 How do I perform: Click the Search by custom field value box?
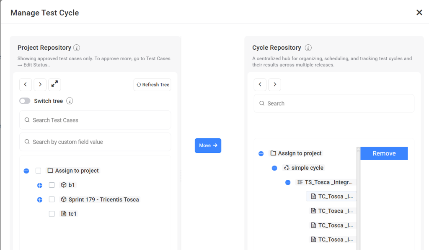95,142
